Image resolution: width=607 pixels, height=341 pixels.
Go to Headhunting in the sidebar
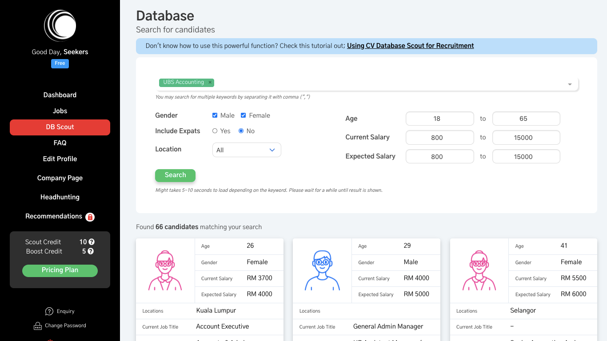tap(60, 197)
